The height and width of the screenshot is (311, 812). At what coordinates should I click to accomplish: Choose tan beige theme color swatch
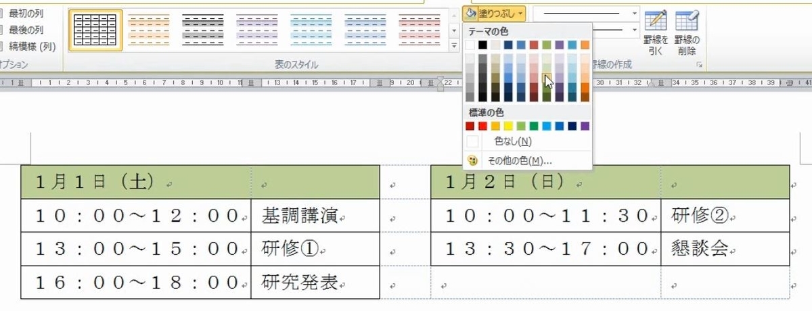point(495,45)
